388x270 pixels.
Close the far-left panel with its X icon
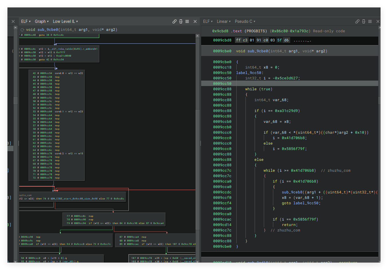coord(13,21)
